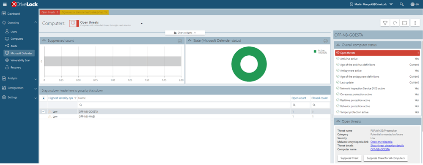Uncheck the OFF-NB-GOESTA row checkbox
The image size is (423, 165).
[x=44, y=111]
